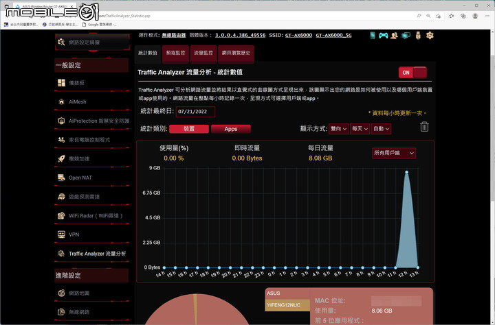Select the ASUS Wireless Router browser tab
Viewport: 495px width, 325px height.
[x=43, y=6]
